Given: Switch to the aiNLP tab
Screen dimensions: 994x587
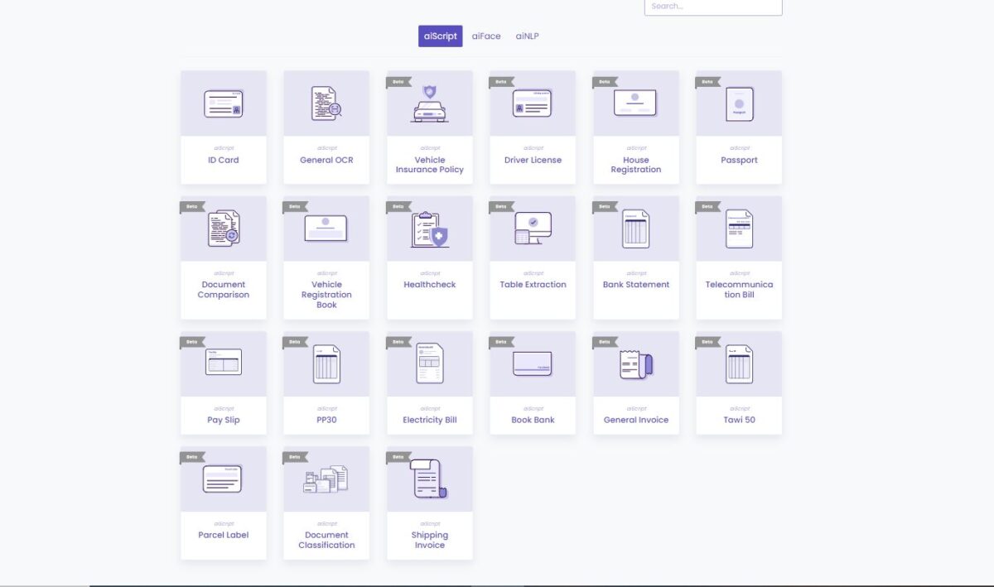Looking at the screenshot, I should tap(528, 36).
